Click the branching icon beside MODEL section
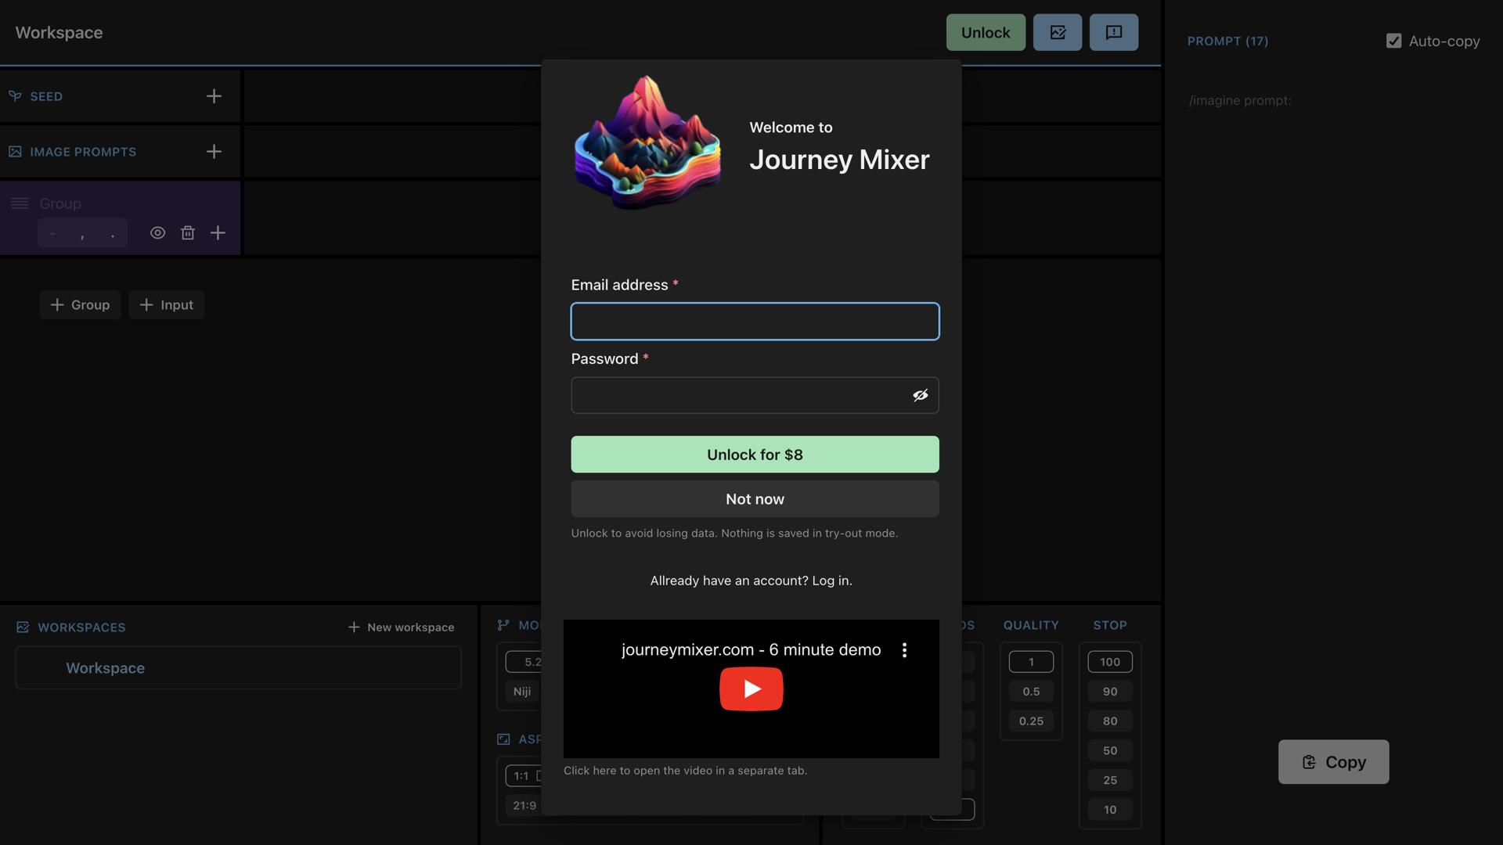This screenshot has height=845, width=1503. tap(502, 624)
